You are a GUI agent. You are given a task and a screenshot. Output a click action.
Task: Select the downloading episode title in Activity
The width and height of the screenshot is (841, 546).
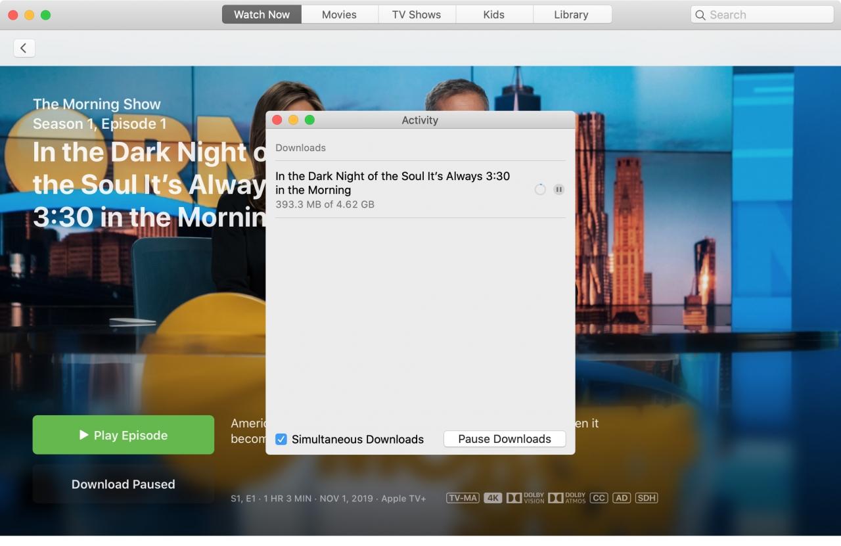coord(392,183)
